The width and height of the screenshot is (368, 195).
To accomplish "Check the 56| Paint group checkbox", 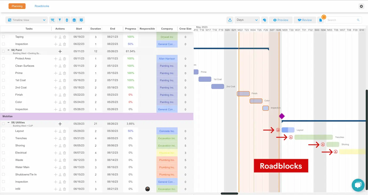I will (3, 51).
